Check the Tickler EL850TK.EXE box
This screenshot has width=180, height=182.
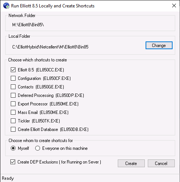13,121
